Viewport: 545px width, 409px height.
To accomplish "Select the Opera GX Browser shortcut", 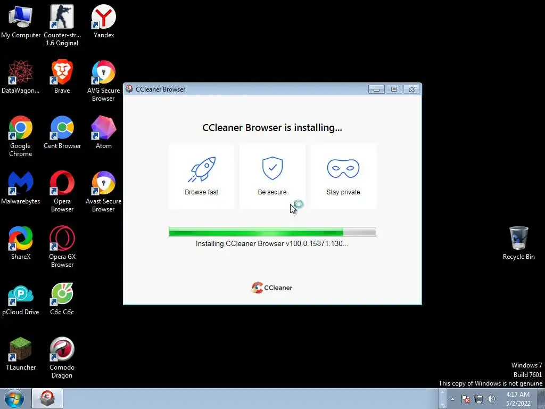I will coord(62,247).
